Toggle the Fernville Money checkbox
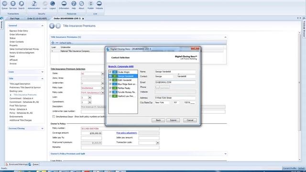 tap(110, 92)
